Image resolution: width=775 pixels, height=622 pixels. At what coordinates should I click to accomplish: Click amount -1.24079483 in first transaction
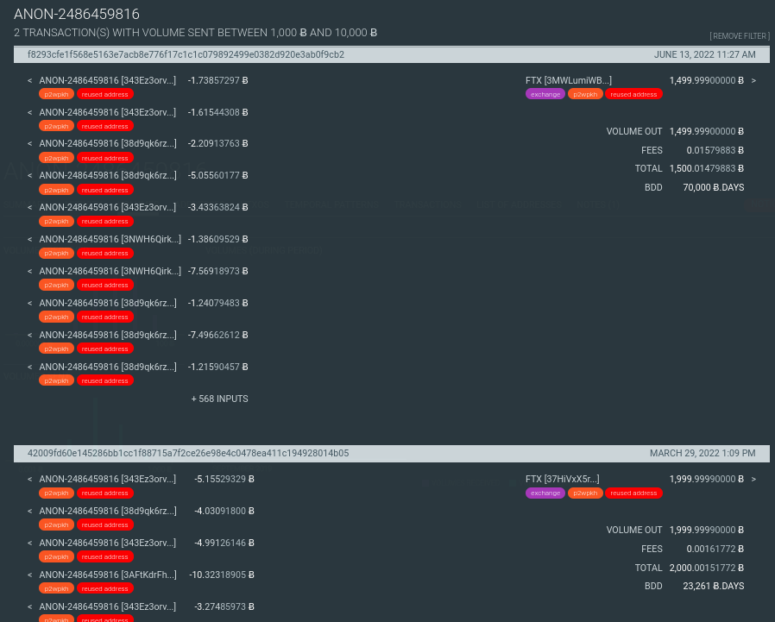[218, 304]
